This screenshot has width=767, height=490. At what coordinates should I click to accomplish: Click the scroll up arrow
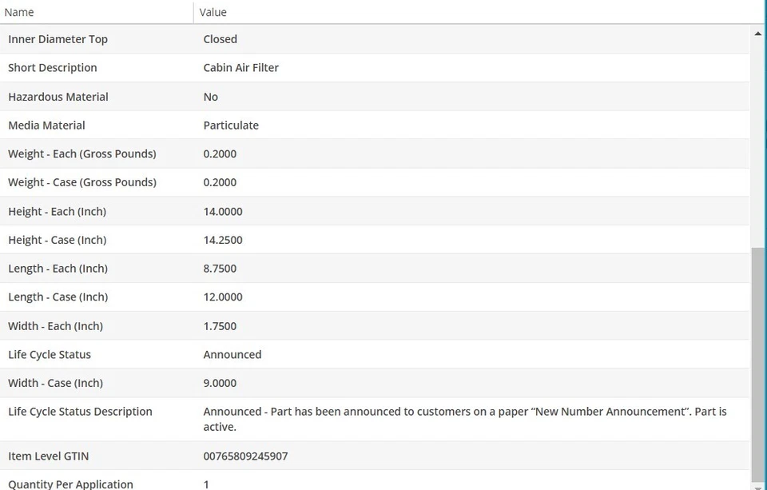758,34
